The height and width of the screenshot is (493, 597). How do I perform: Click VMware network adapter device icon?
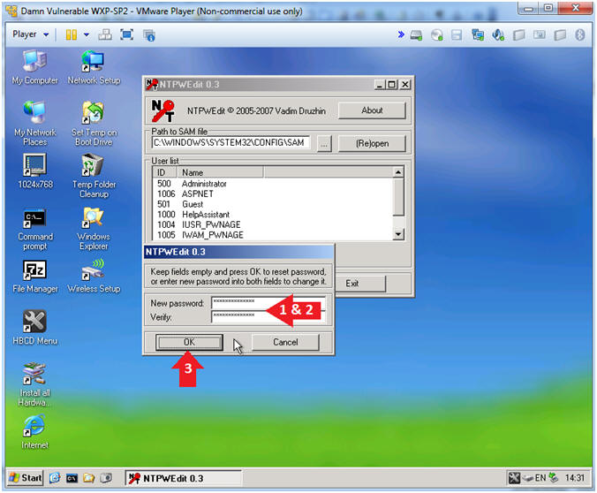(478, 35)
